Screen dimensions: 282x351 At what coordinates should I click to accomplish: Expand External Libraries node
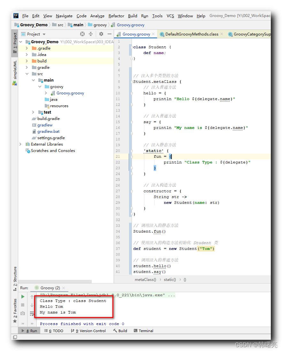tap(20, 144)
